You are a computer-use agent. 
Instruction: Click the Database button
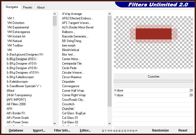[16, 130]
